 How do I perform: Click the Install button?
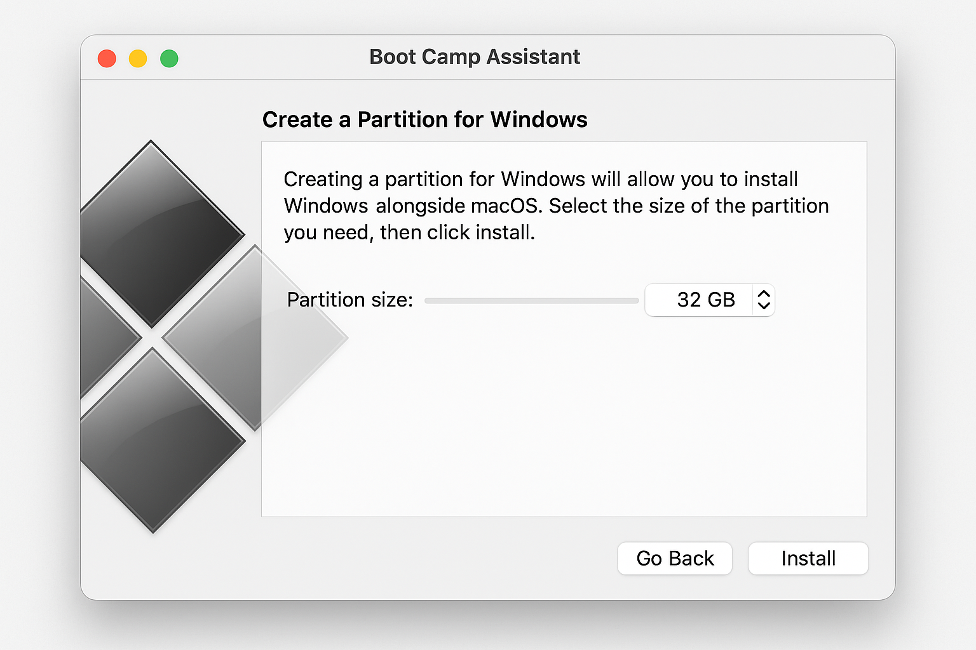point(808,559)
